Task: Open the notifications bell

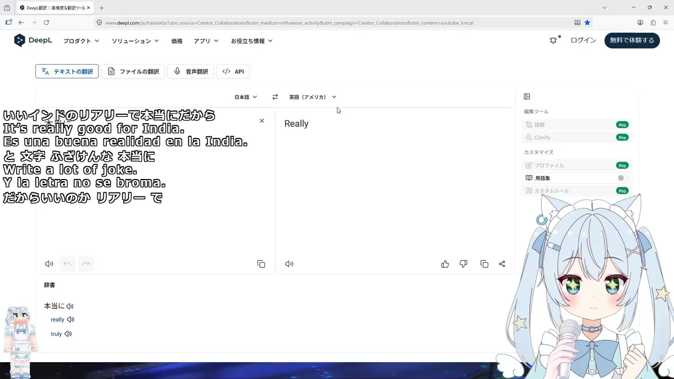Action: coord(553,41)
